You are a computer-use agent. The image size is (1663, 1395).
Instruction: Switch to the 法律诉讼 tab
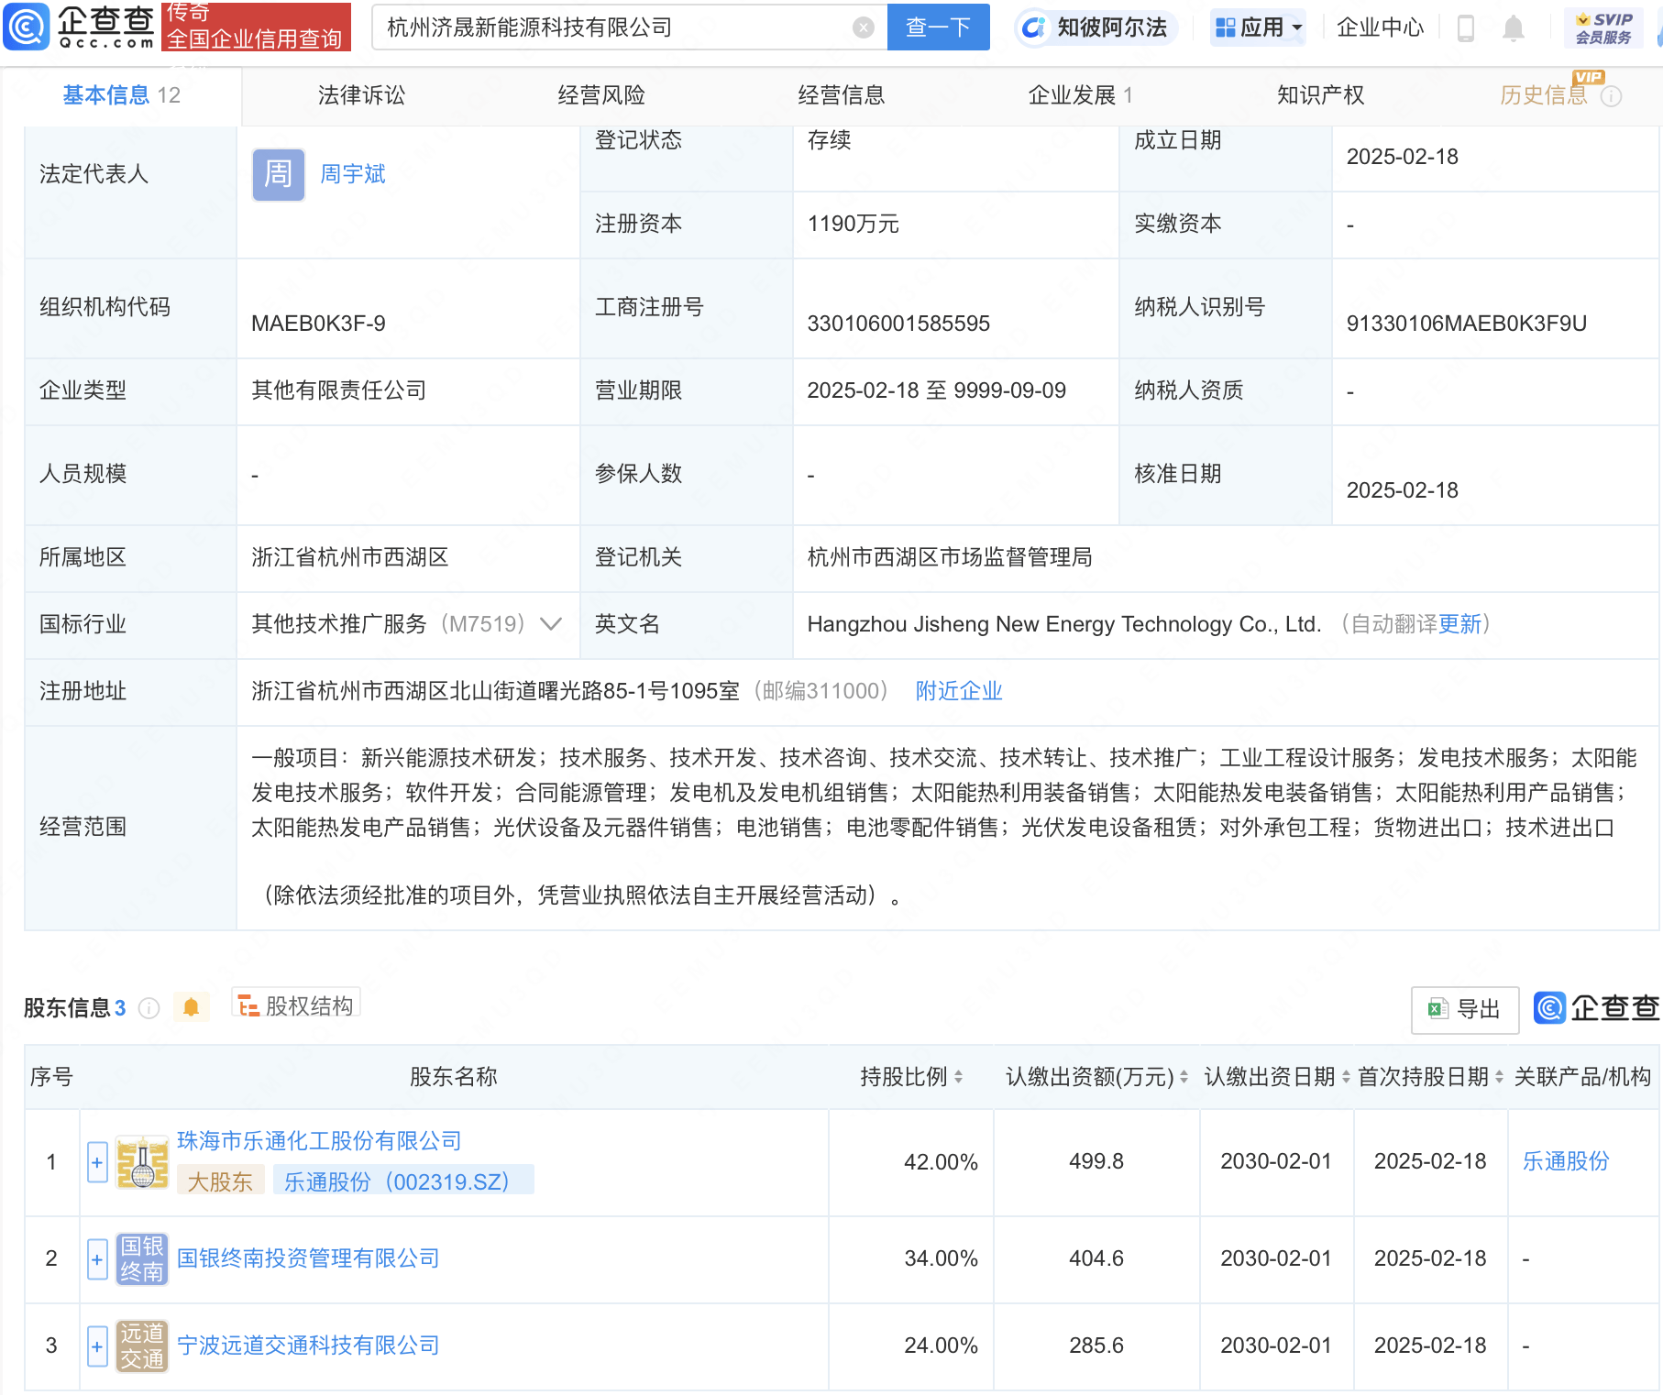point(361,94)
